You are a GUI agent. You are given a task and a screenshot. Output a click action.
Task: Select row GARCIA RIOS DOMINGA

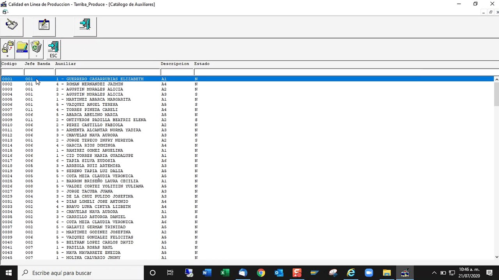247,145
